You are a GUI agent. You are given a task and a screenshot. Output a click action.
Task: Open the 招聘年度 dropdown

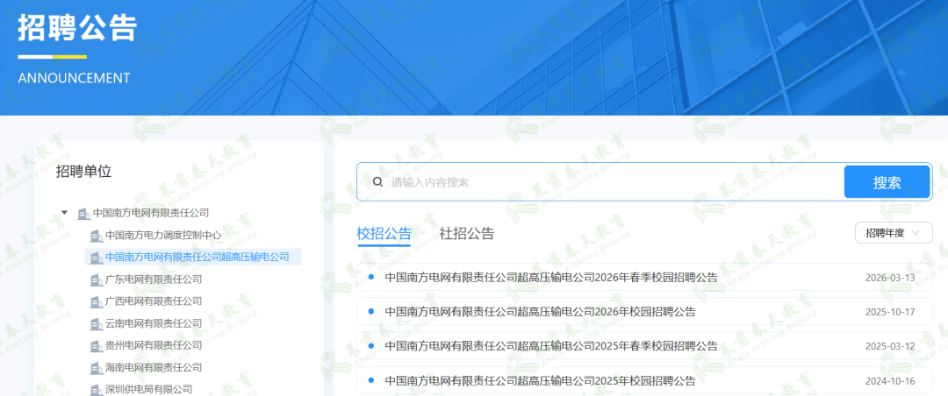pyautogui.click(x=894, y=233)
